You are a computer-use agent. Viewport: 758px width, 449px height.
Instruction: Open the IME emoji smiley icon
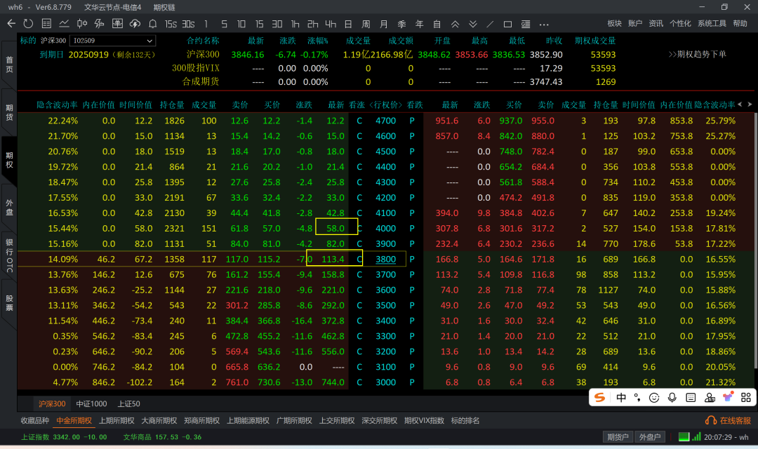pyautogui.click(x=654, y=398)
